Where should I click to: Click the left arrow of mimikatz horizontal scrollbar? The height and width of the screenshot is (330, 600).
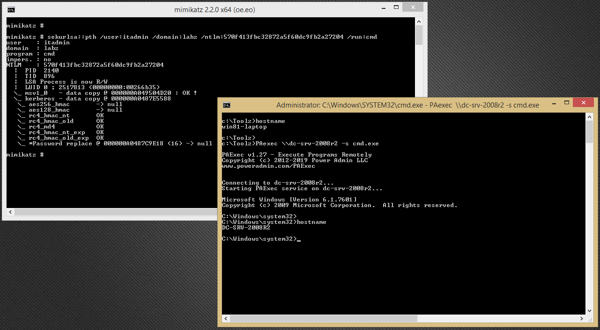10,212
